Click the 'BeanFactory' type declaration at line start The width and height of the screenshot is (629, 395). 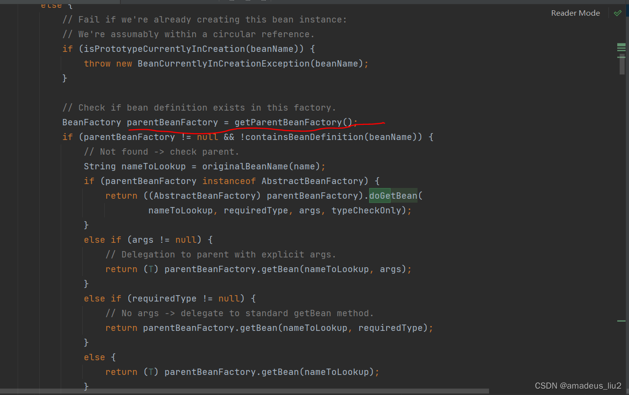pyautogui.click(x=92, y=122)
